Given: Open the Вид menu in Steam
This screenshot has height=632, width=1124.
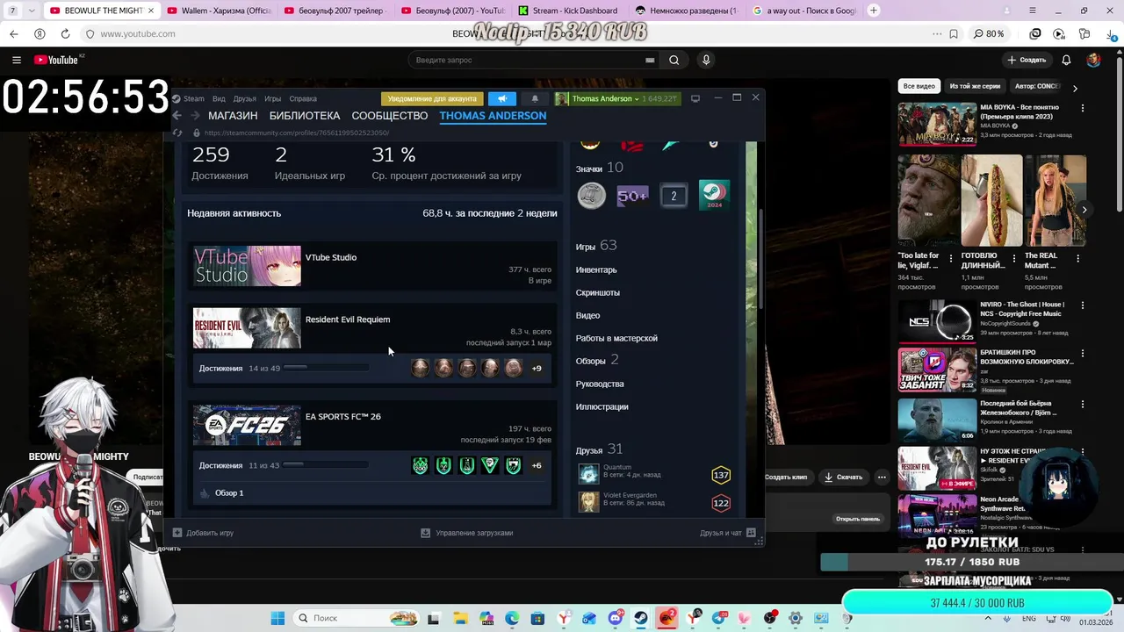Looking at the screenshot, I should (219, 98).
